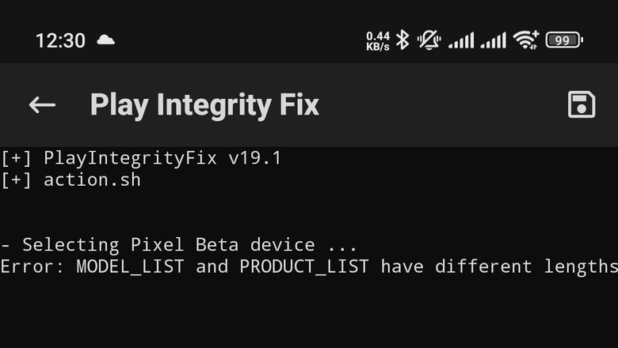Tap the cloud icon beside the clock
Screen dimensions: 618x348
[x=105, y=40]
